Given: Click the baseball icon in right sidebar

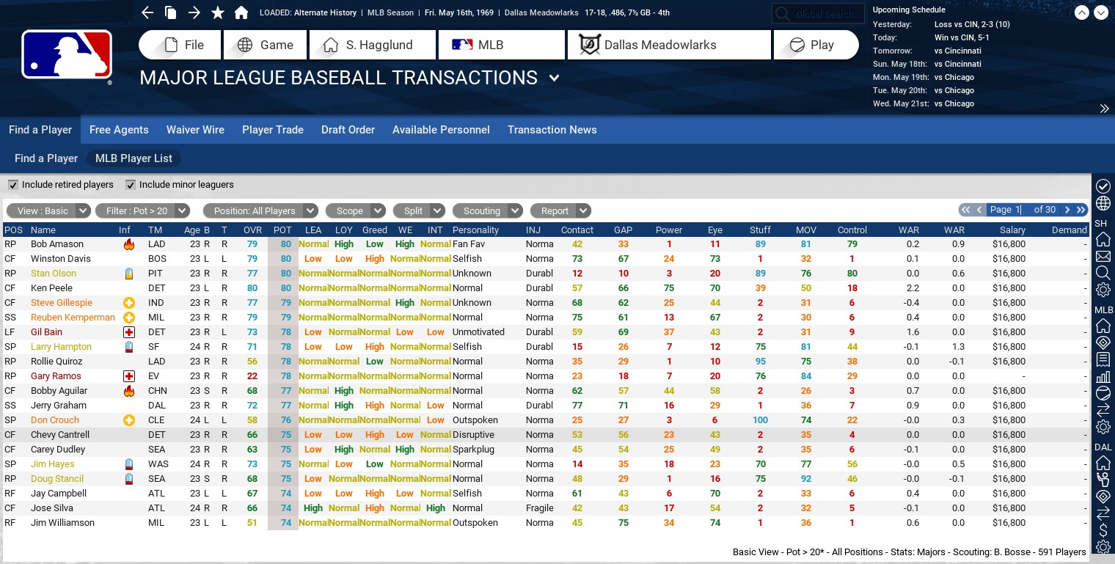Looking at the screenshot, I should (1103, 393).
